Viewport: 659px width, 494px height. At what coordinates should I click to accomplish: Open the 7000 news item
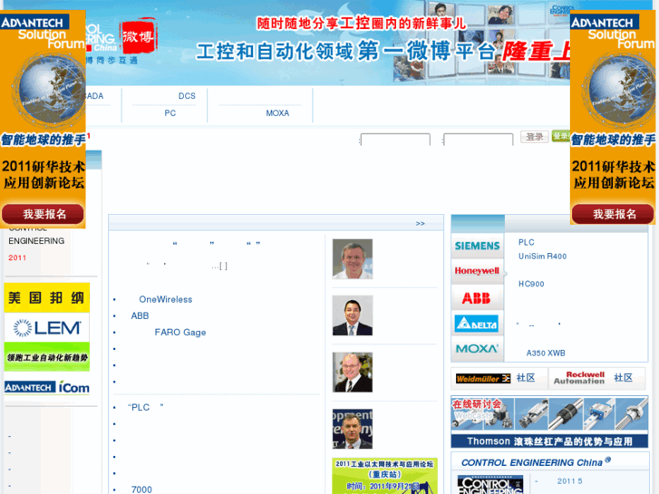click(141, 489)
